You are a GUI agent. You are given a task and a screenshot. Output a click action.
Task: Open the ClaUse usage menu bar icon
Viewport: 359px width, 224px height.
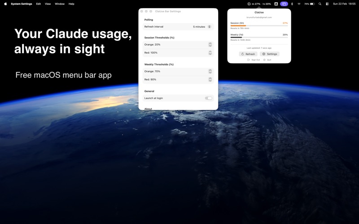(259, 4)
